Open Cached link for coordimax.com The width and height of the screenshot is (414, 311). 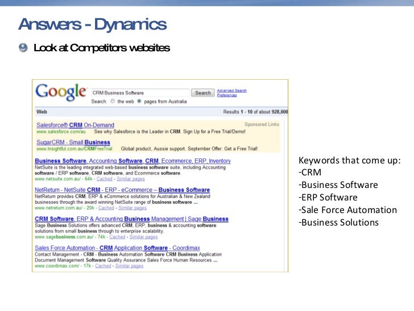tap(103, 266)
